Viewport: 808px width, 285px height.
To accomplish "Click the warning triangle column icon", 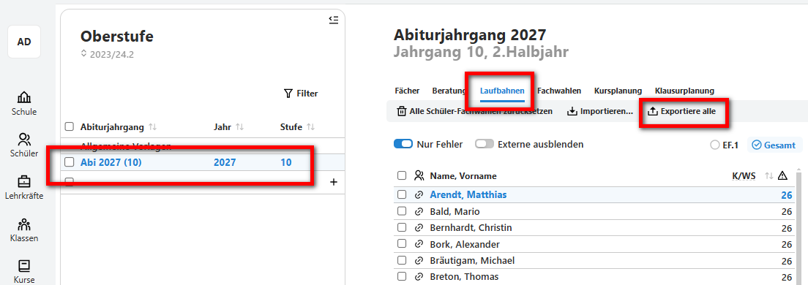I will tap(783, 176).
